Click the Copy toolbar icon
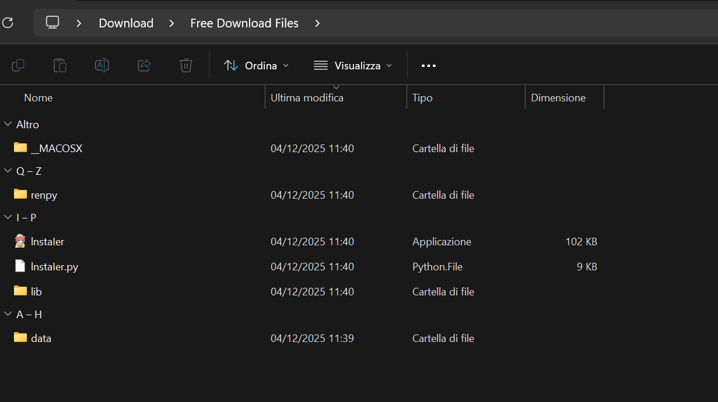This screenshot has height=402, width=718. click(18, 65)
